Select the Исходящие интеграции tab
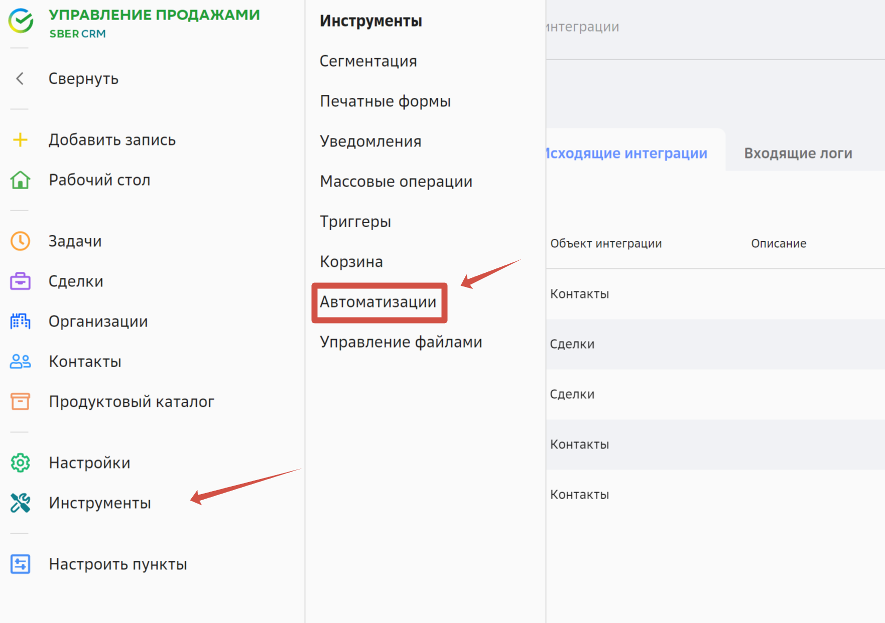Screen dimensions: 885x623 tap(626, 153)
